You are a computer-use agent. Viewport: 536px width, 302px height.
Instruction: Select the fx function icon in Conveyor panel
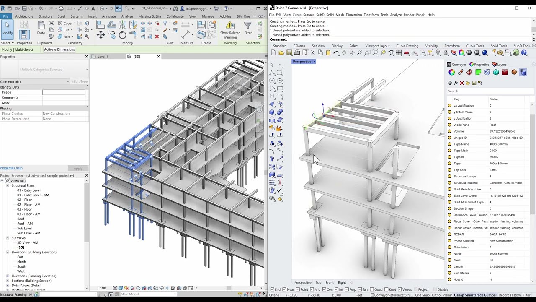[x=456, y=83]
